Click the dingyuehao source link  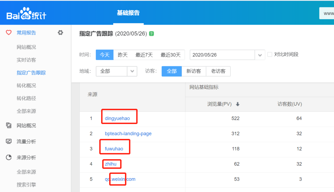tap(117, 118)
